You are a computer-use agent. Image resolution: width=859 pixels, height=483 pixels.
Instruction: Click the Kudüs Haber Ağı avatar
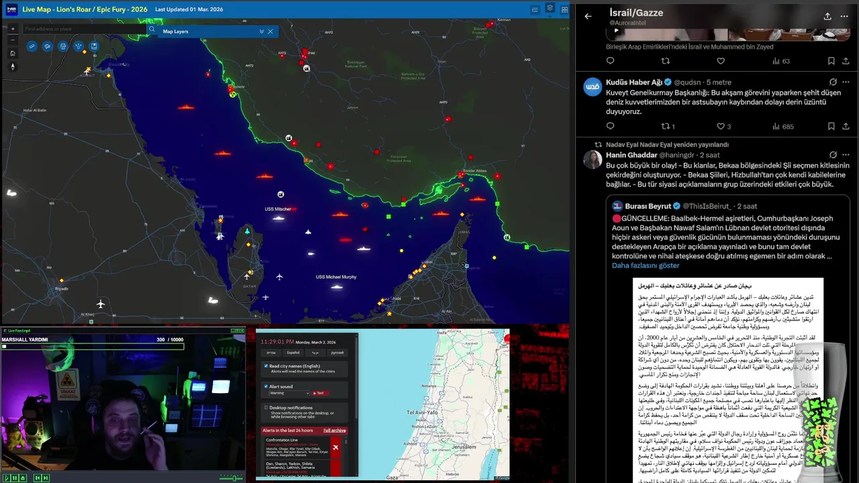593,87
